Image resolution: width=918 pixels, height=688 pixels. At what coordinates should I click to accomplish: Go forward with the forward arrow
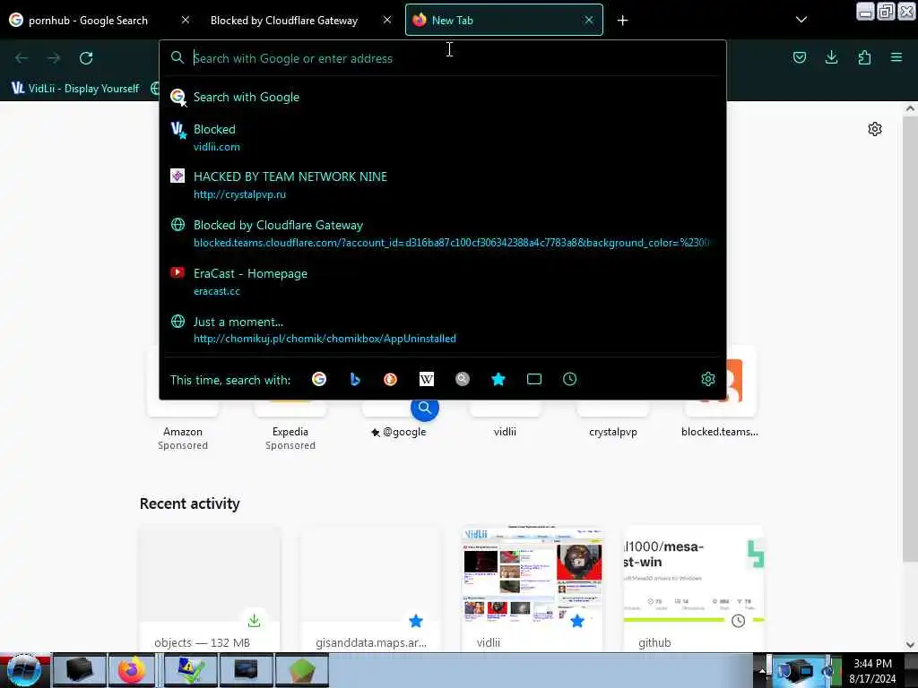tap(54, 58)
